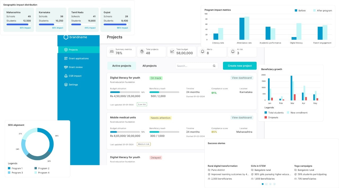
Task: Click the target icon beside 59% students participating
Action: click(296, 174)
